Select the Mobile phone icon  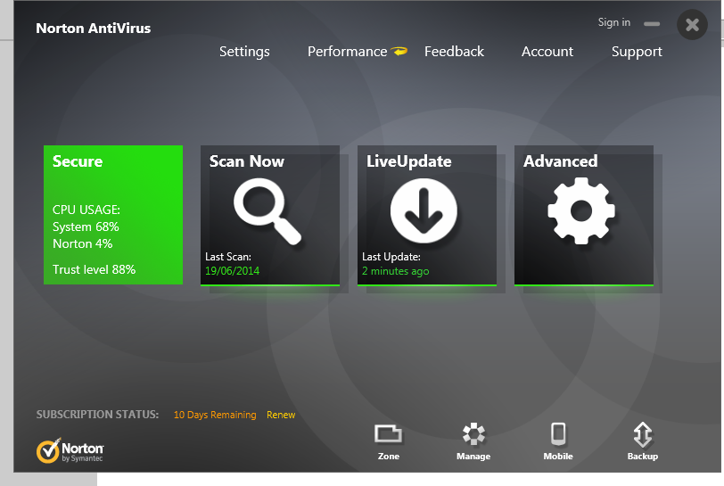point(558,442)
